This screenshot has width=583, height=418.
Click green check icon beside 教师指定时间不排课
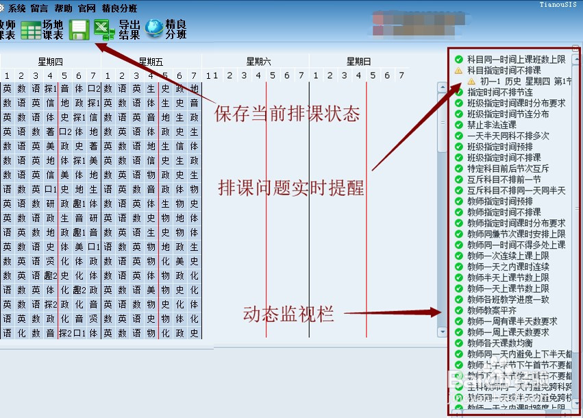(x=459, y=212)
